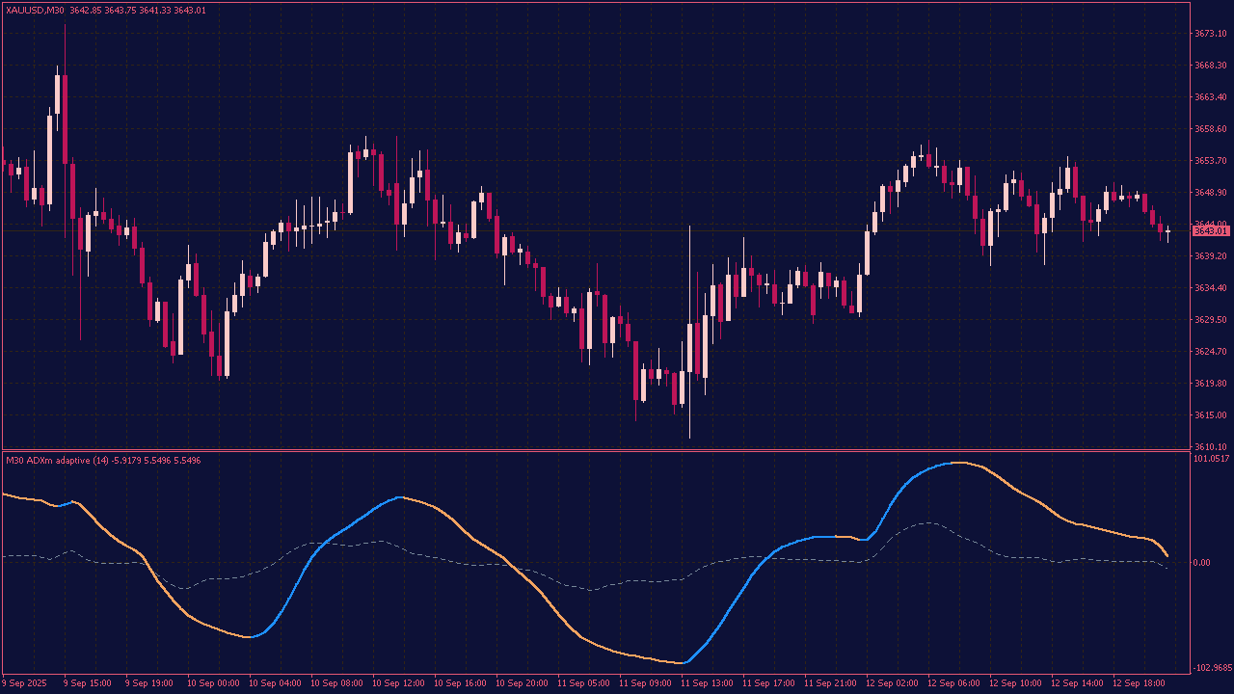The width and height of the screenshot is (1234, 694).
Task: Click the ADX line peak near 12 Sep 06:00
Action: [954, 463]
